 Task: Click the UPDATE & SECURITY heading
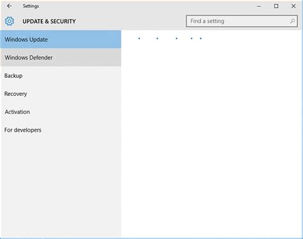(x=49, y=21)
